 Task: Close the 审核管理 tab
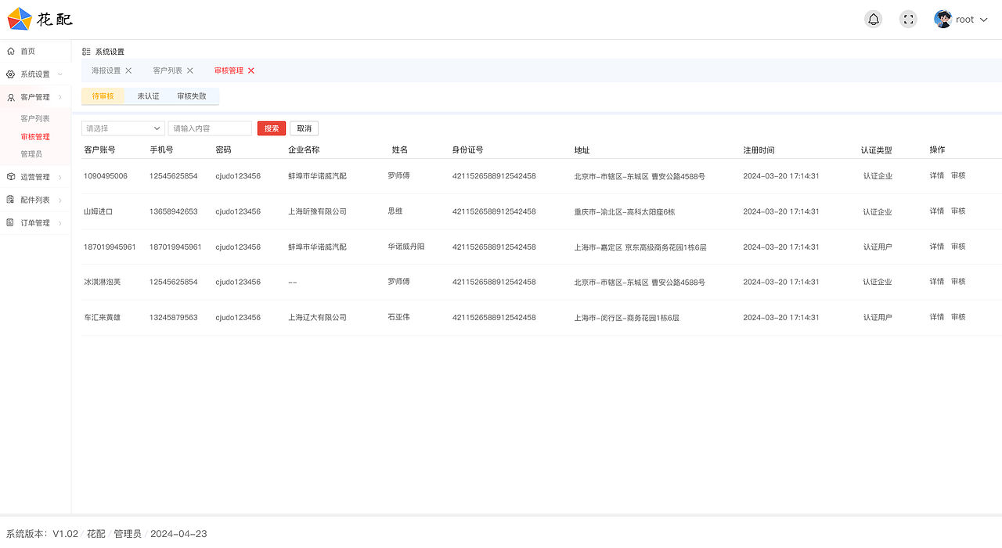[251, 70]
